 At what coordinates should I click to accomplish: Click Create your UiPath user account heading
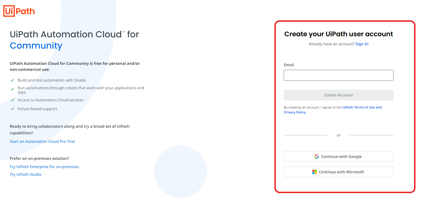(x=338, y=34)
